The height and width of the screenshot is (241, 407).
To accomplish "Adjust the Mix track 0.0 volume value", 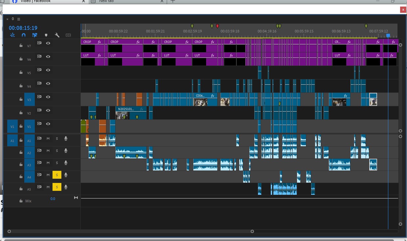I will pyautogui.click(x=53, y=199).
